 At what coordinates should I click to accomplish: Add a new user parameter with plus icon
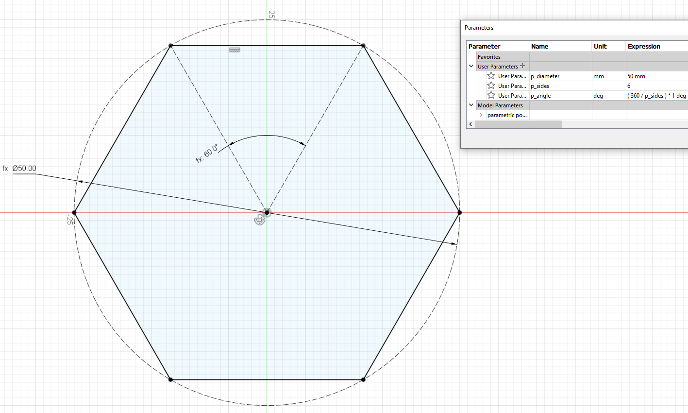click(522, 66)
